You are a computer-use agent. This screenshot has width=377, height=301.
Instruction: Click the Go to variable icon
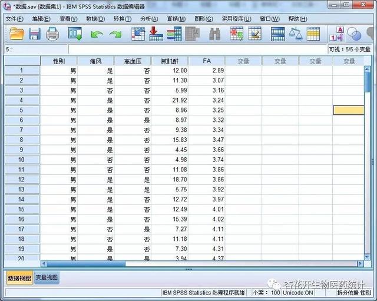(x=156, y=34)
